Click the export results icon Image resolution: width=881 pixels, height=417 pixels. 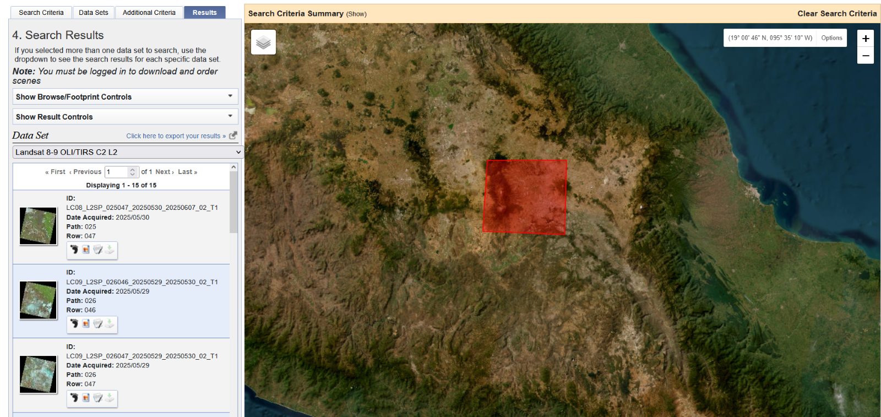coord(233,136)
